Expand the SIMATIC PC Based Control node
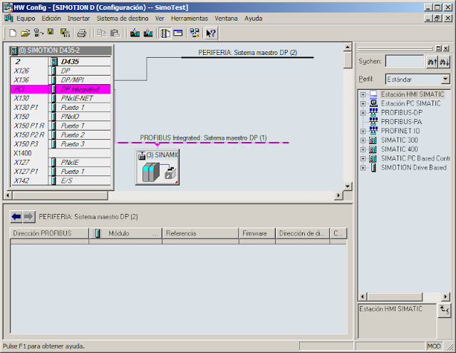The width and height of the screenshot is (456, 353). click(363, 158)
